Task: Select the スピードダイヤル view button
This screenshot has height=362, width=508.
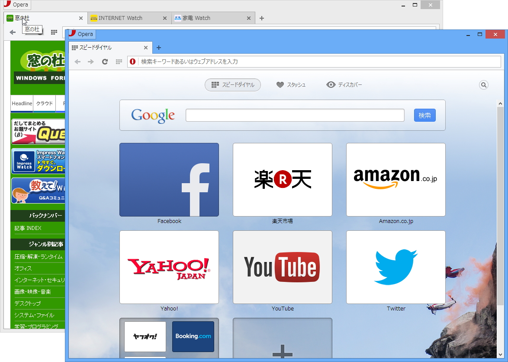Action: [233, 85]
